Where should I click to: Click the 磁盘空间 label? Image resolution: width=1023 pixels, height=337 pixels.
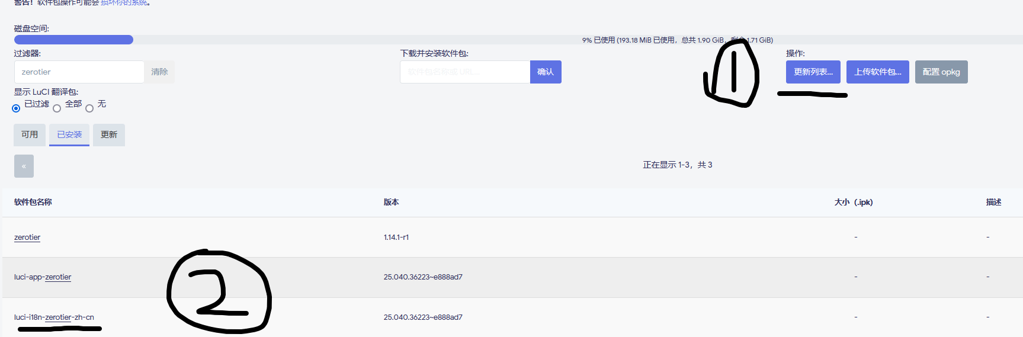point(32,28)
